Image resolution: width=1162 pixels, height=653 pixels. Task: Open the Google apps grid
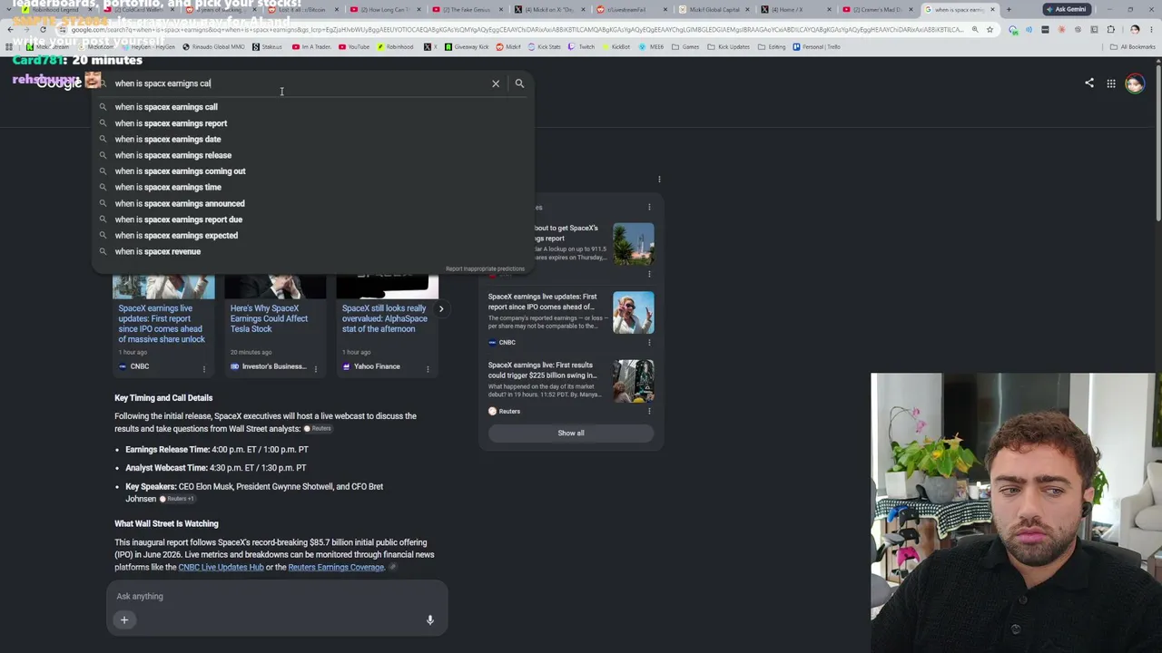coord(1111,83)
